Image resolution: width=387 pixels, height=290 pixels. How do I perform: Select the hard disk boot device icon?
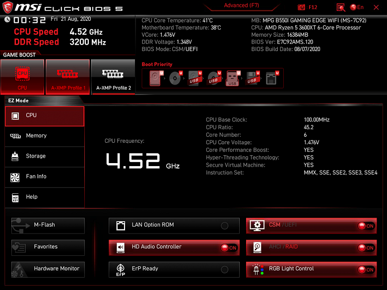[x=156, y=78]
